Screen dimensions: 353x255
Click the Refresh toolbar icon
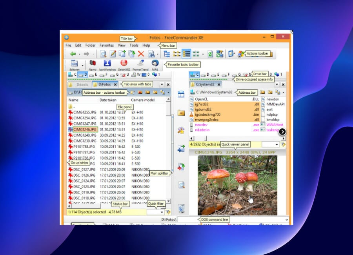210,54
